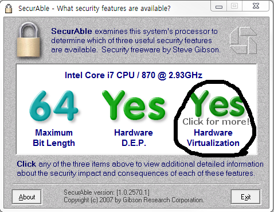Screen dimensions: 274x212
Task: Minimize the SecurAble window
Action: (219, 6)
